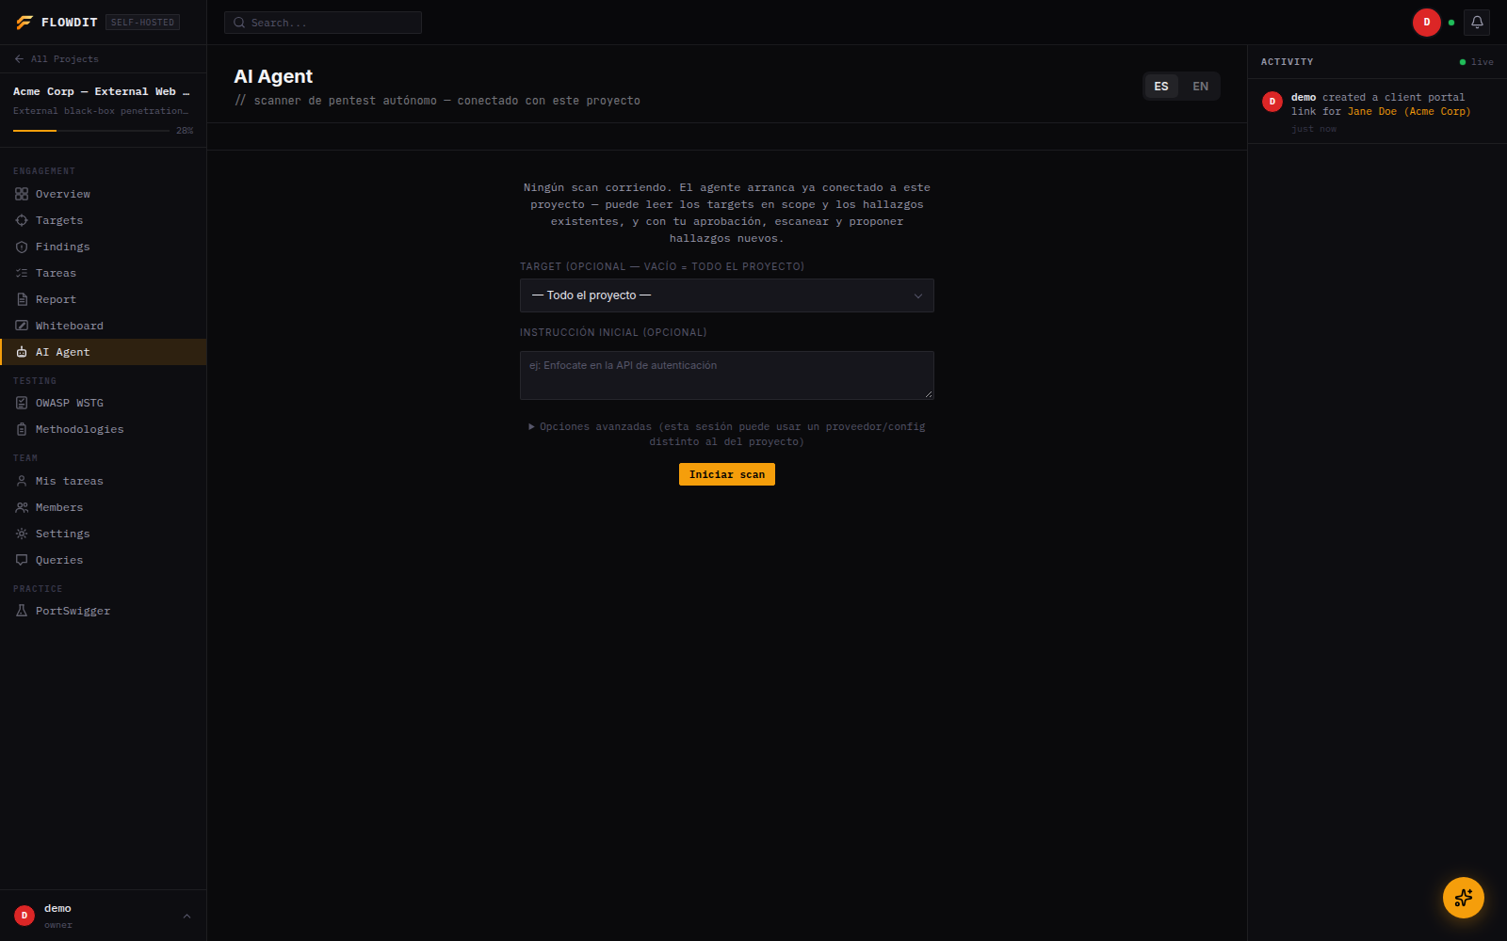
Task: Open Queries in the sidebar
Action: [103, 560]
